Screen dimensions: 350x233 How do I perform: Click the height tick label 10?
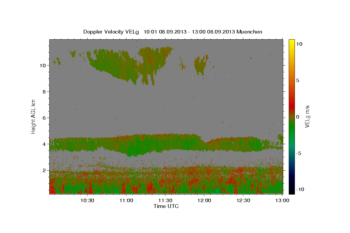point(43,66)
